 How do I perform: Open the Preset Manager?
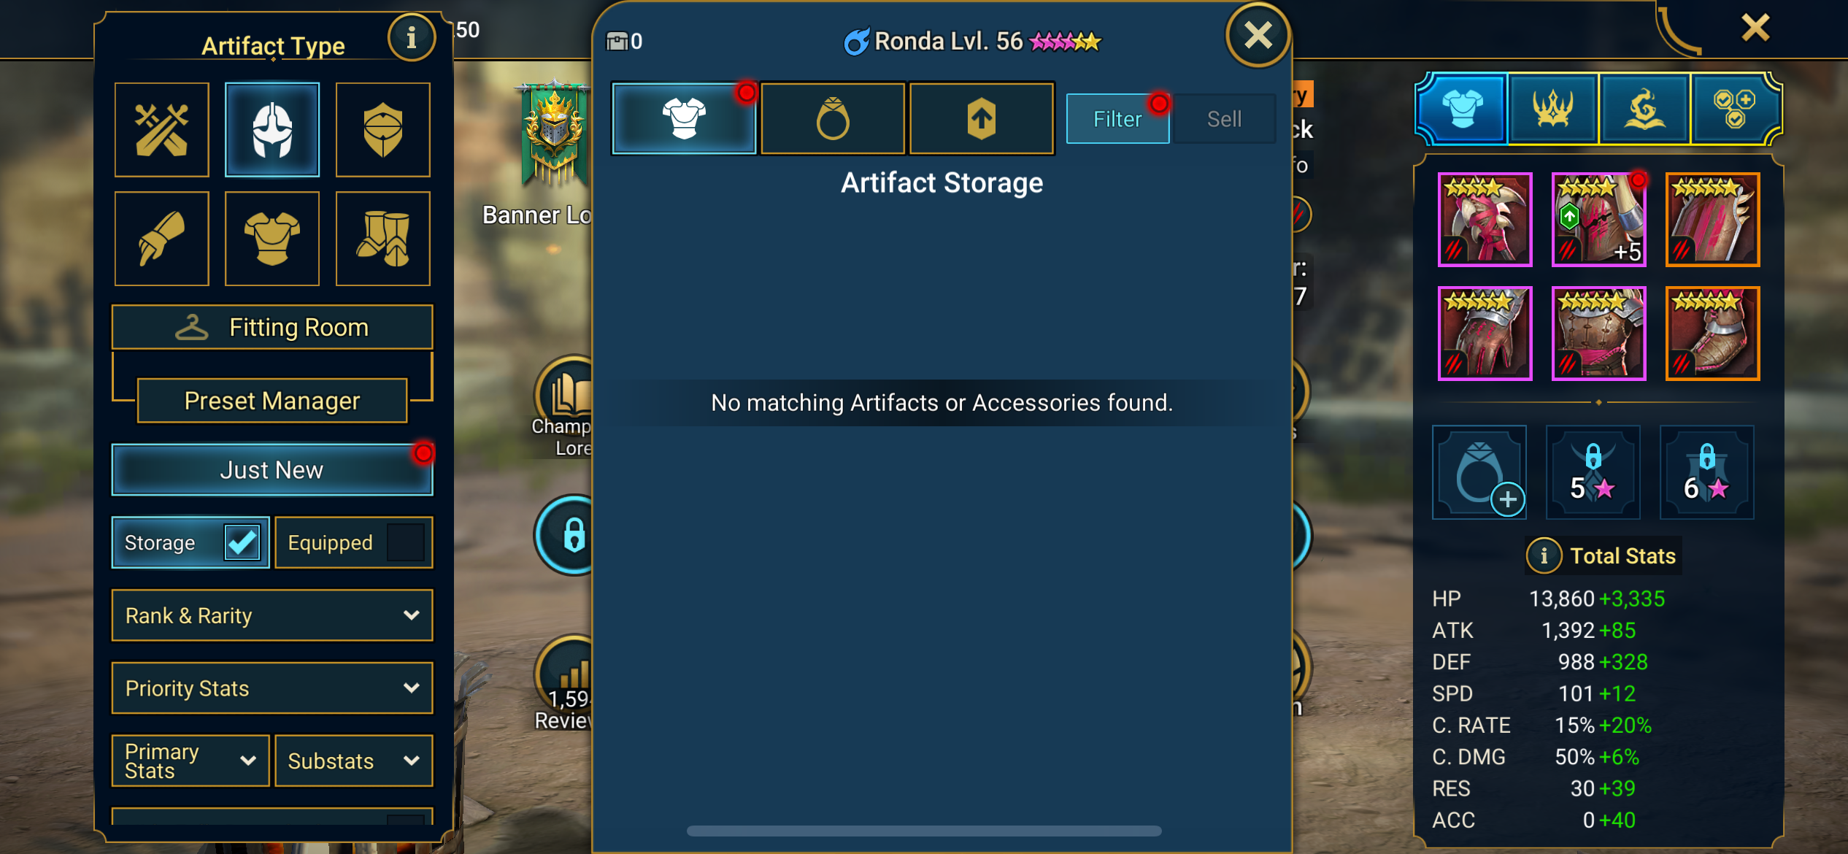[272, 401]
